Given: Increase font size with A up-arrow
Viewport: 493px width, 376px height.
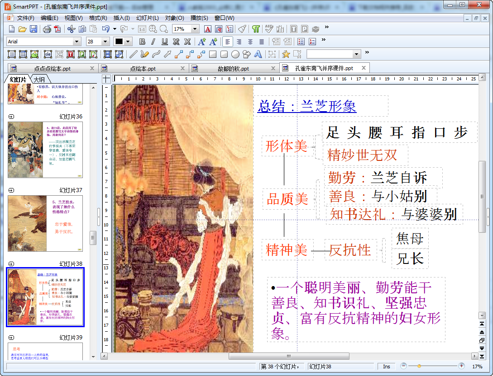Looking at the screenshot, I should click(x=202, y=42).
